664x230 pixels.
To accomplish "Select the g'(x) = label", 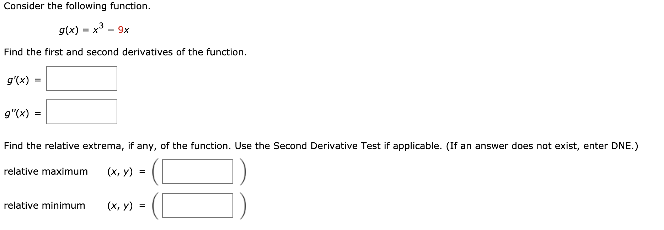I will tap(21, 80).
